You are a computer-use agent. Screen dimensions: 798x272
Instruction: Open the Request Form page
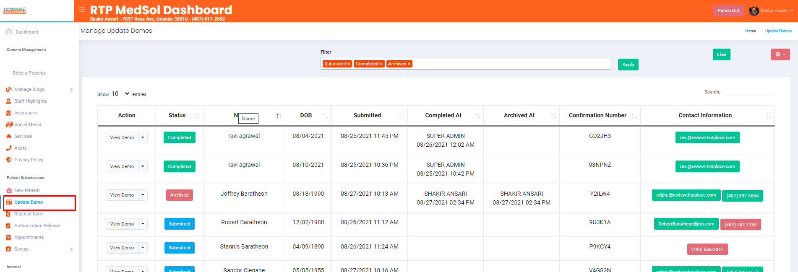[29, 214]
